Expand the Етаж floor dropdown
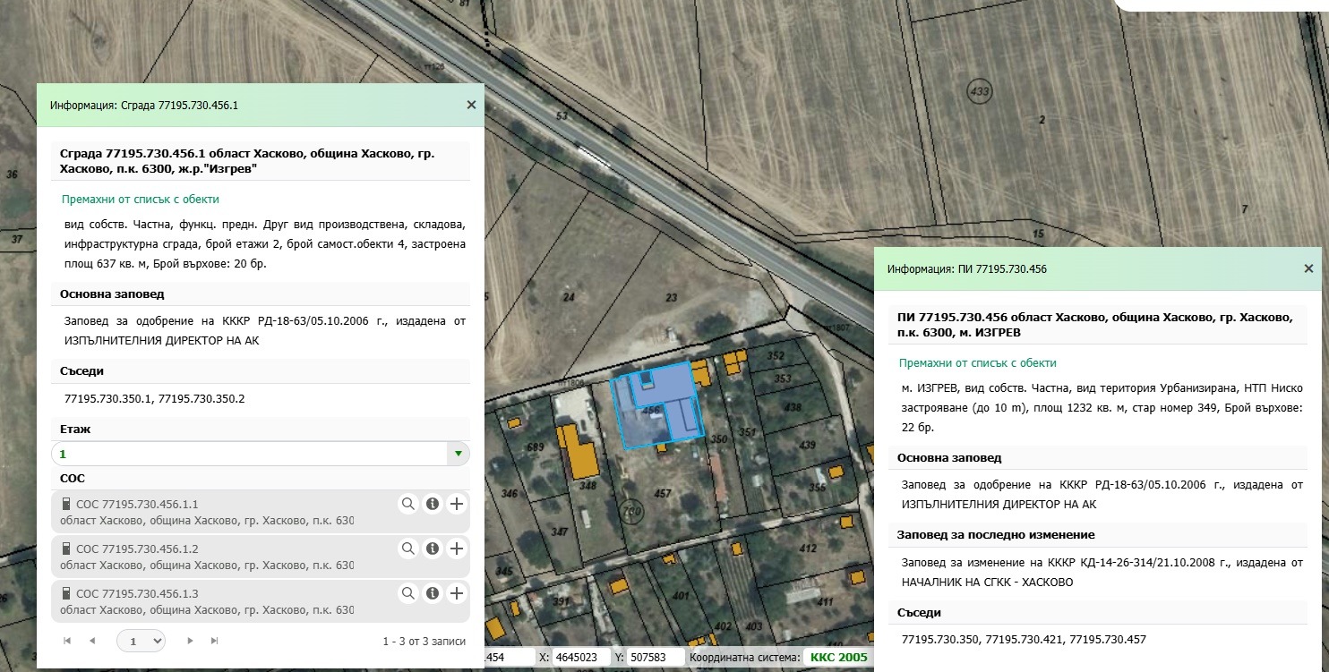The height and width of the screenshot is (672, 1329). pos(459,454)
